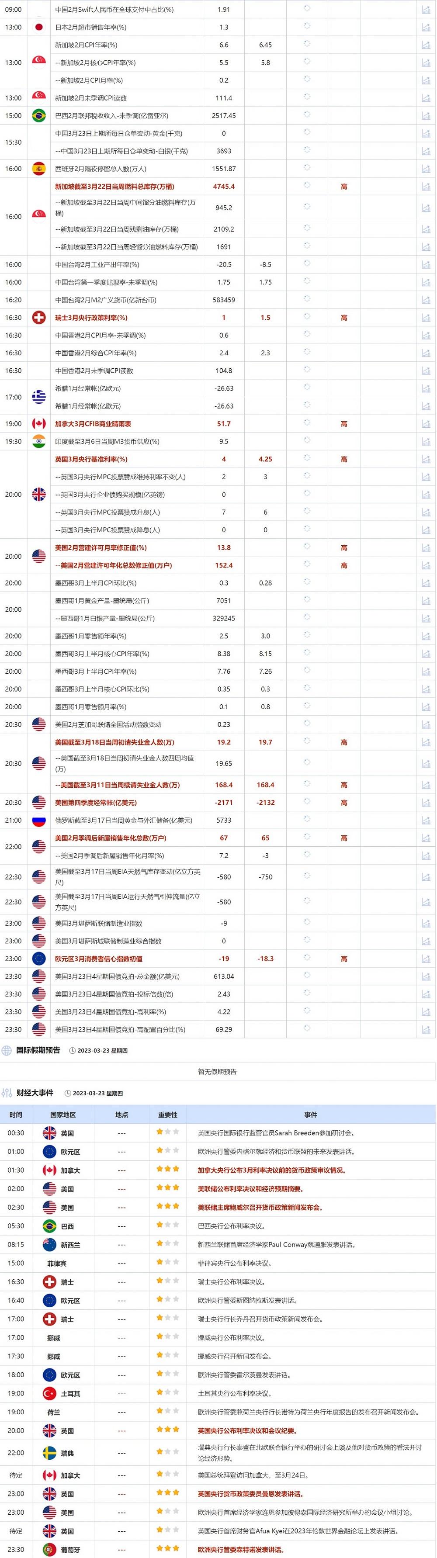The width and height of the screenshot is (437, 1558).
Task: Click the 财经大事件 section icon
Action: coord(7,1093)
